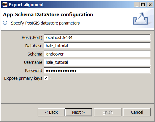Close the Export alignment dialog

150,4
